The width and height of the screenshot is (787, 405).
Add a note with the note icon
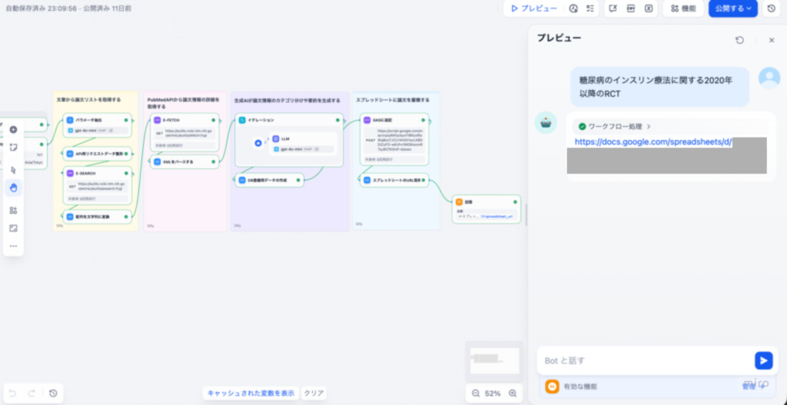tap(13, 147)
